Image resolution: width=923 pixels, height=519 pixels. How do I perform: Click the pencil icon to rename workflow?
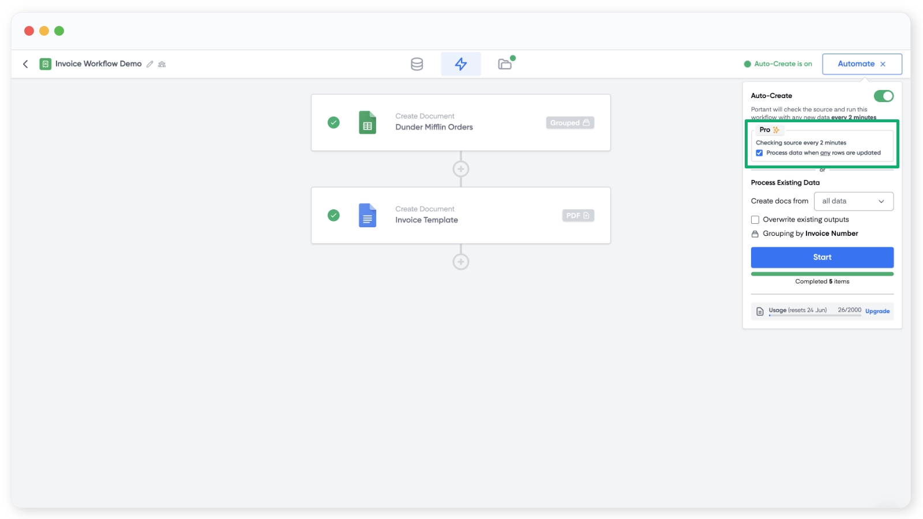150,64
